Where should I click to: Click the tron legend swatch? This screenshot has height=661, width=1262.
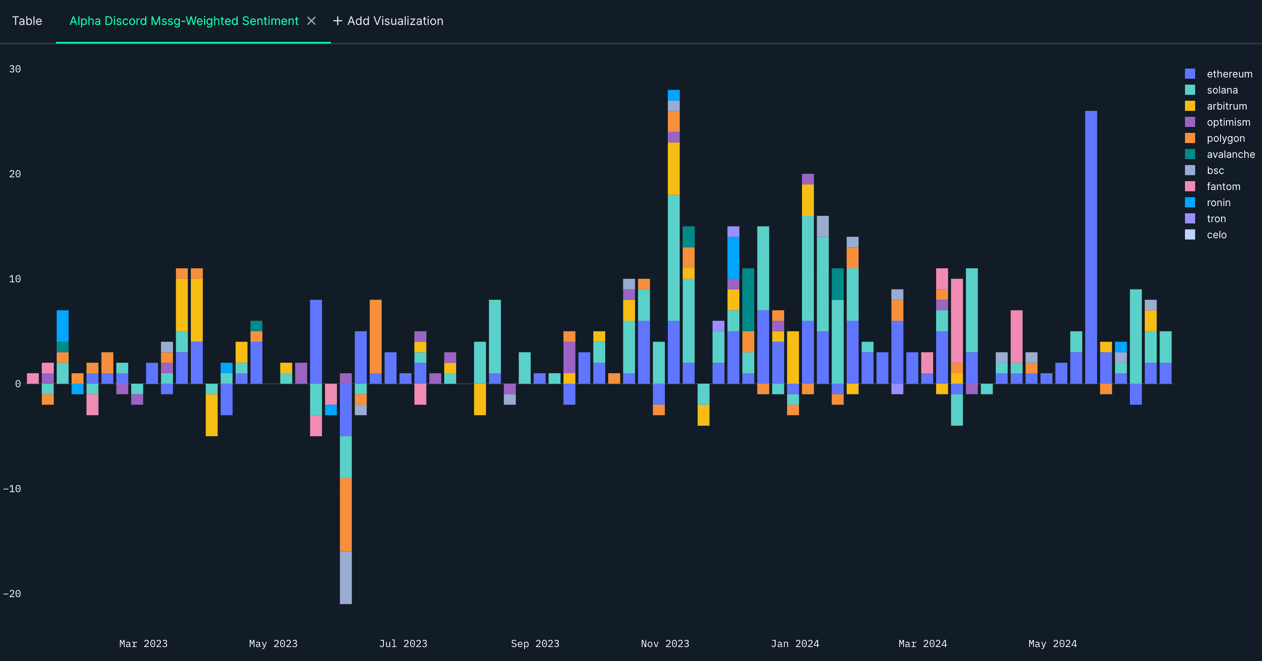click(x=1190, y=219)
